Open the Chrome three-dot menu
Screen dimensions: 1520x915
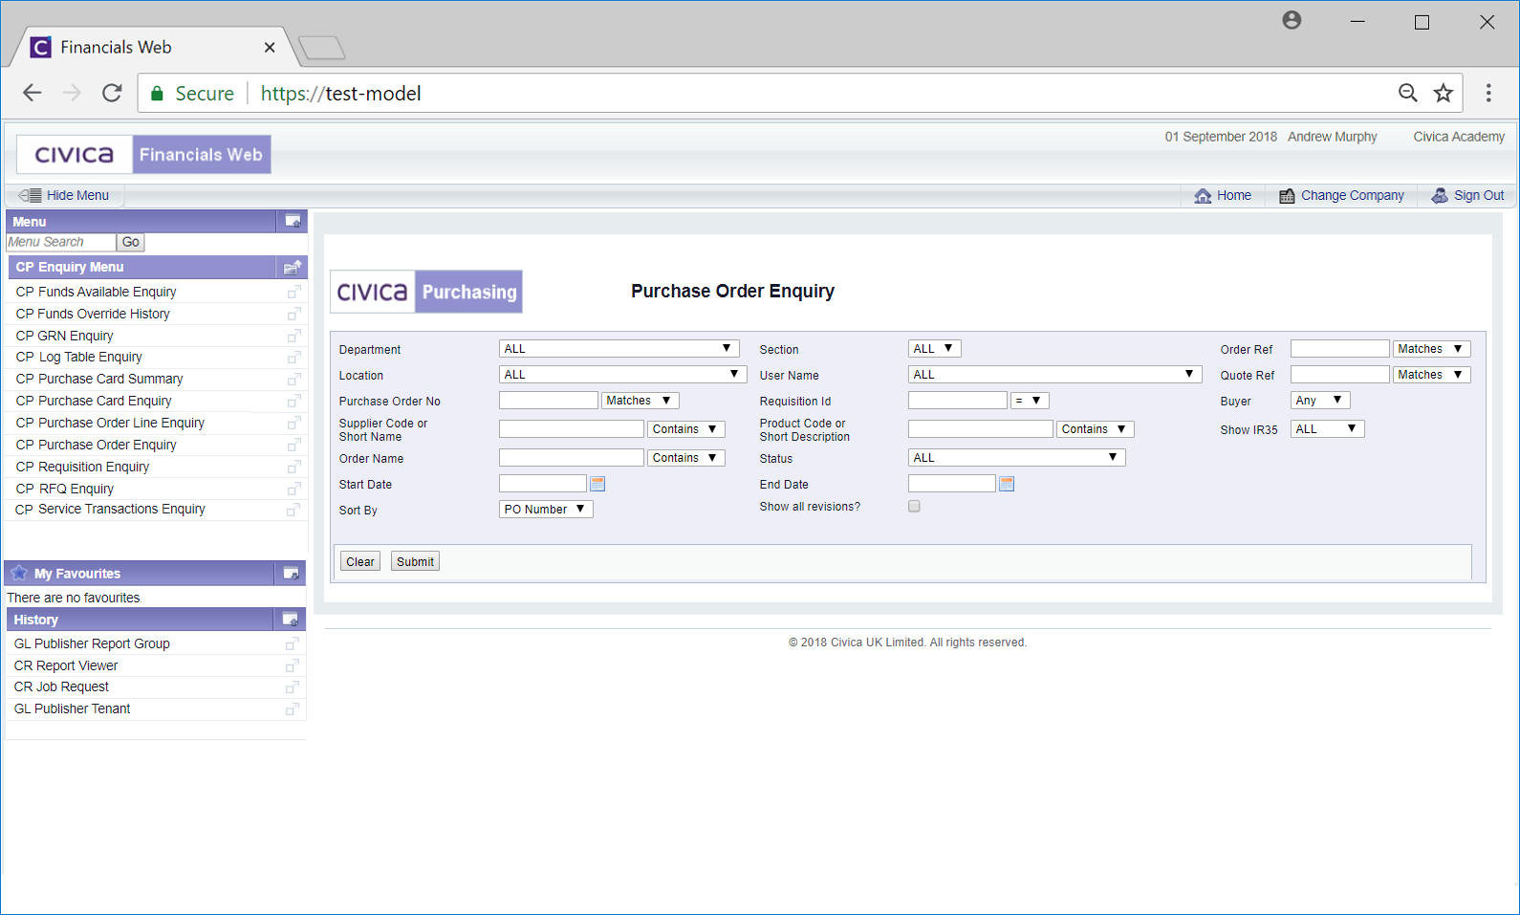(1488, 93)
